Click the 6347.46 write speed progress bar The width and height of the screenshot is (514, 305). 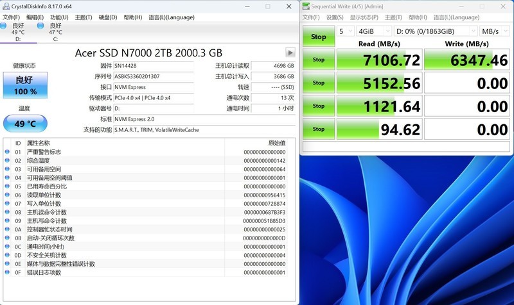[467, 60]
